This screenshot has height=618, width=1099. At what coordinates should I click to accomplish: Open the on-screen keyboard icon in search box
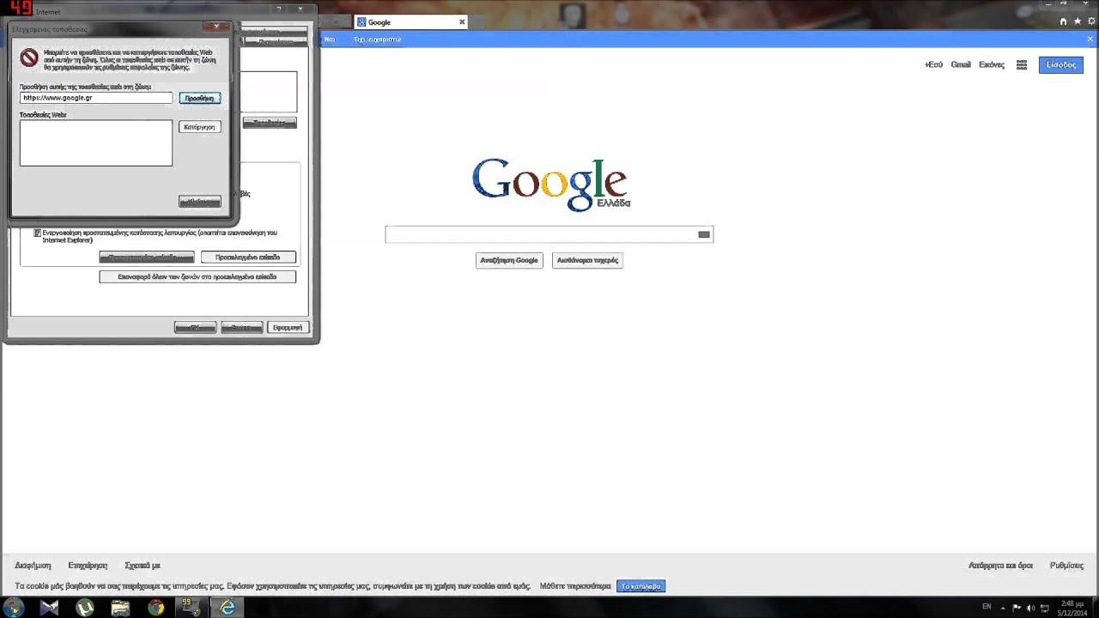point(704,234)
